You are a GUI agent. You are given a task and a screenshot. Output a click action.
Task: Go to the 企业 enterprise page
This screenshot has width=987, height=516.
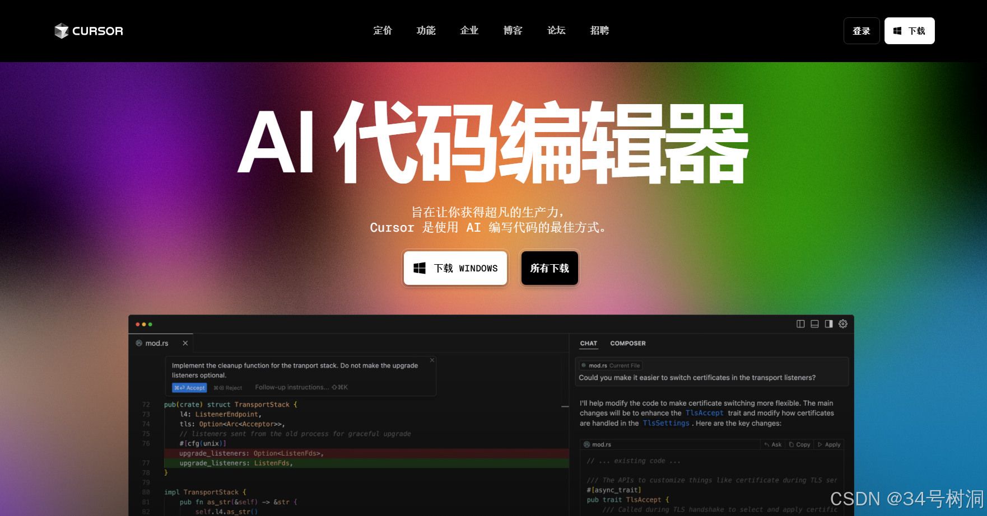[469, 30]
